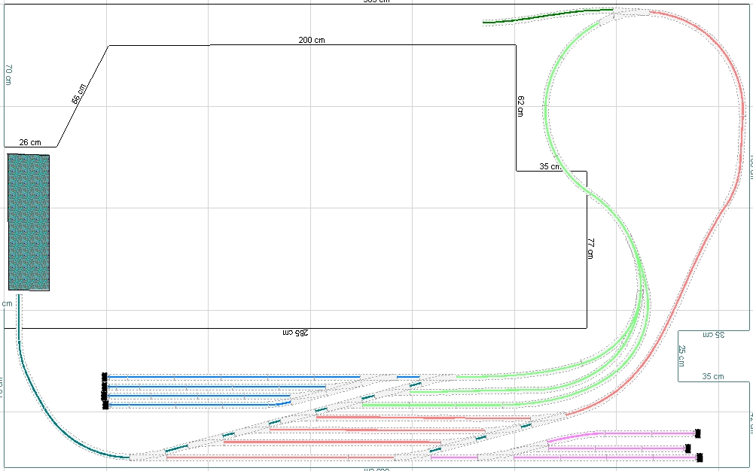Click the "200 cm" dimension label
The height and width of the screenshot is (471, 753).
pos(312,40)
